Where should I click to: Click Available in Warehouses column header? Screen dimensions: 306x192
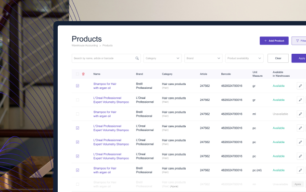281,74
